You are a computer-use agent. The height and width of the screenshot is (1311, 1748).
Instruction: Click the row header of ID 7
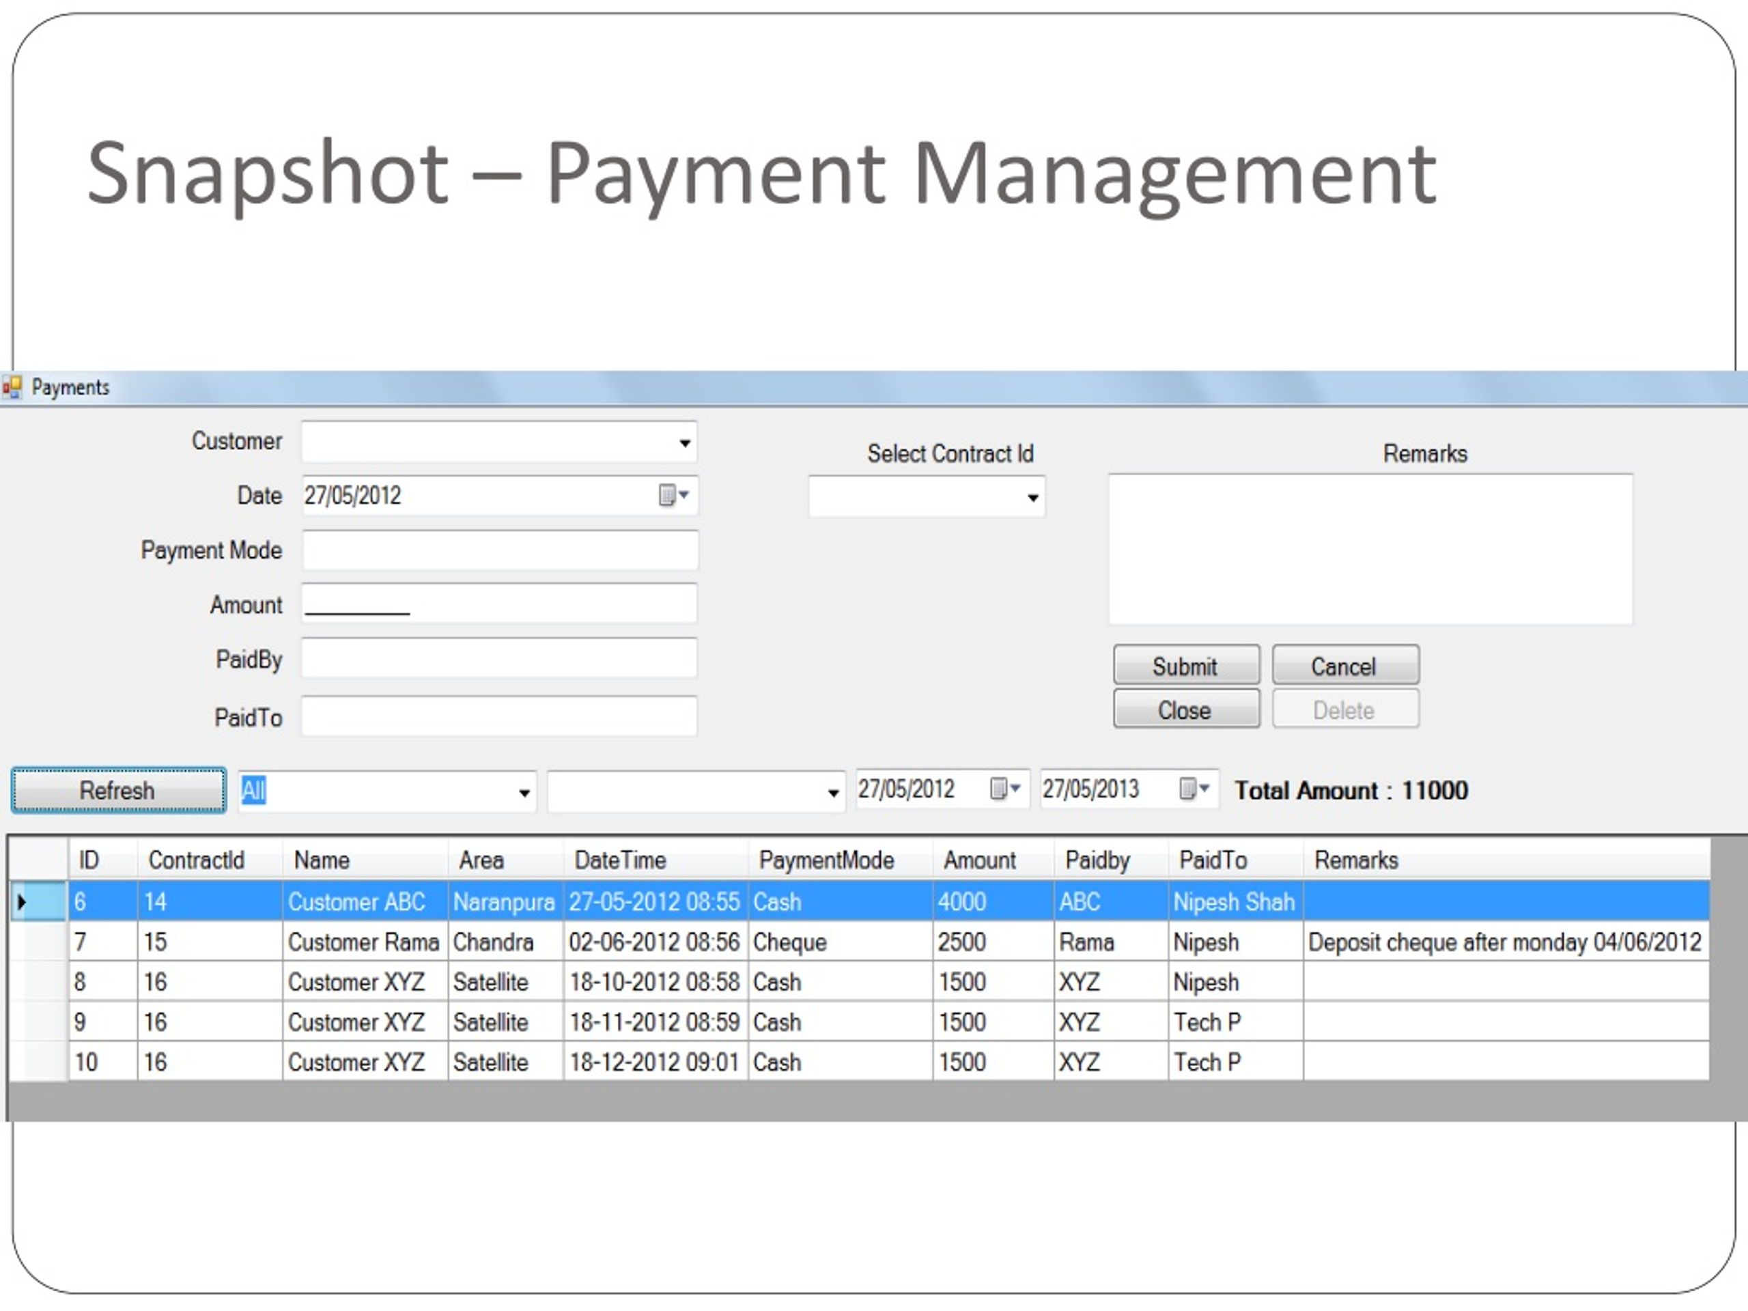click(x=38, y=942)
